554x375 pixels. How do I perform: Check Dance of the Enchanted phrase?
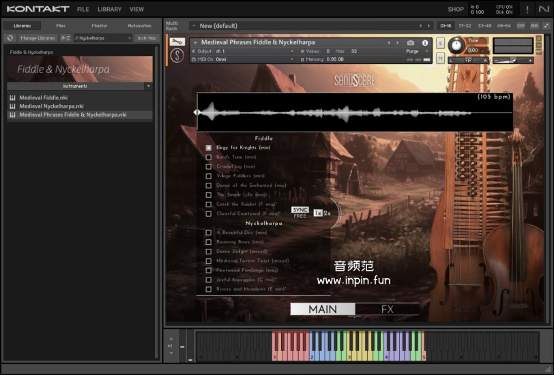tap(209, 185)
